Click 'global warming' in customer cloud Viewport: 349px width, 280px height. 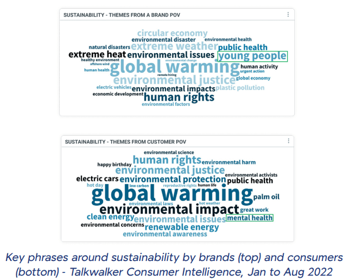172,194
